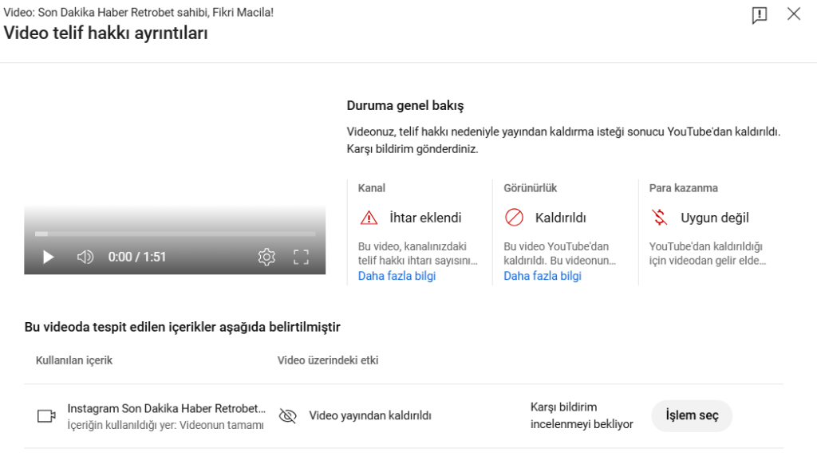The width and height of the screenshot is (817, 464).
Task: Click the "Duruma genel bakış" heading
Action: pyautogui.click(x=405, y=106)
